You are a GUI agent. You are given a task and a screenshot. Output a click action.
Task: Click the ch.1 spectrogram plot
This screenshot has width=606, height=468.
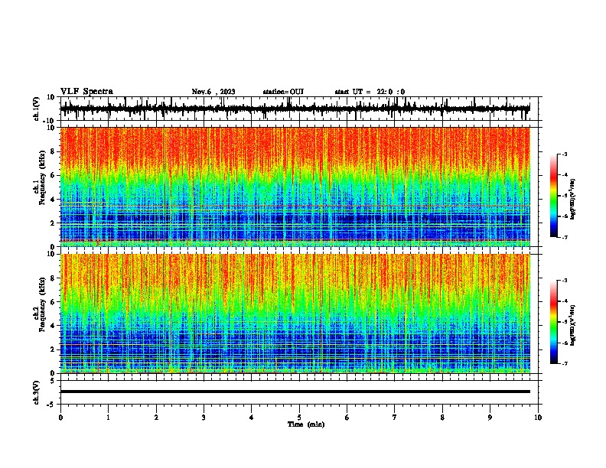click(x=295, y=187)
